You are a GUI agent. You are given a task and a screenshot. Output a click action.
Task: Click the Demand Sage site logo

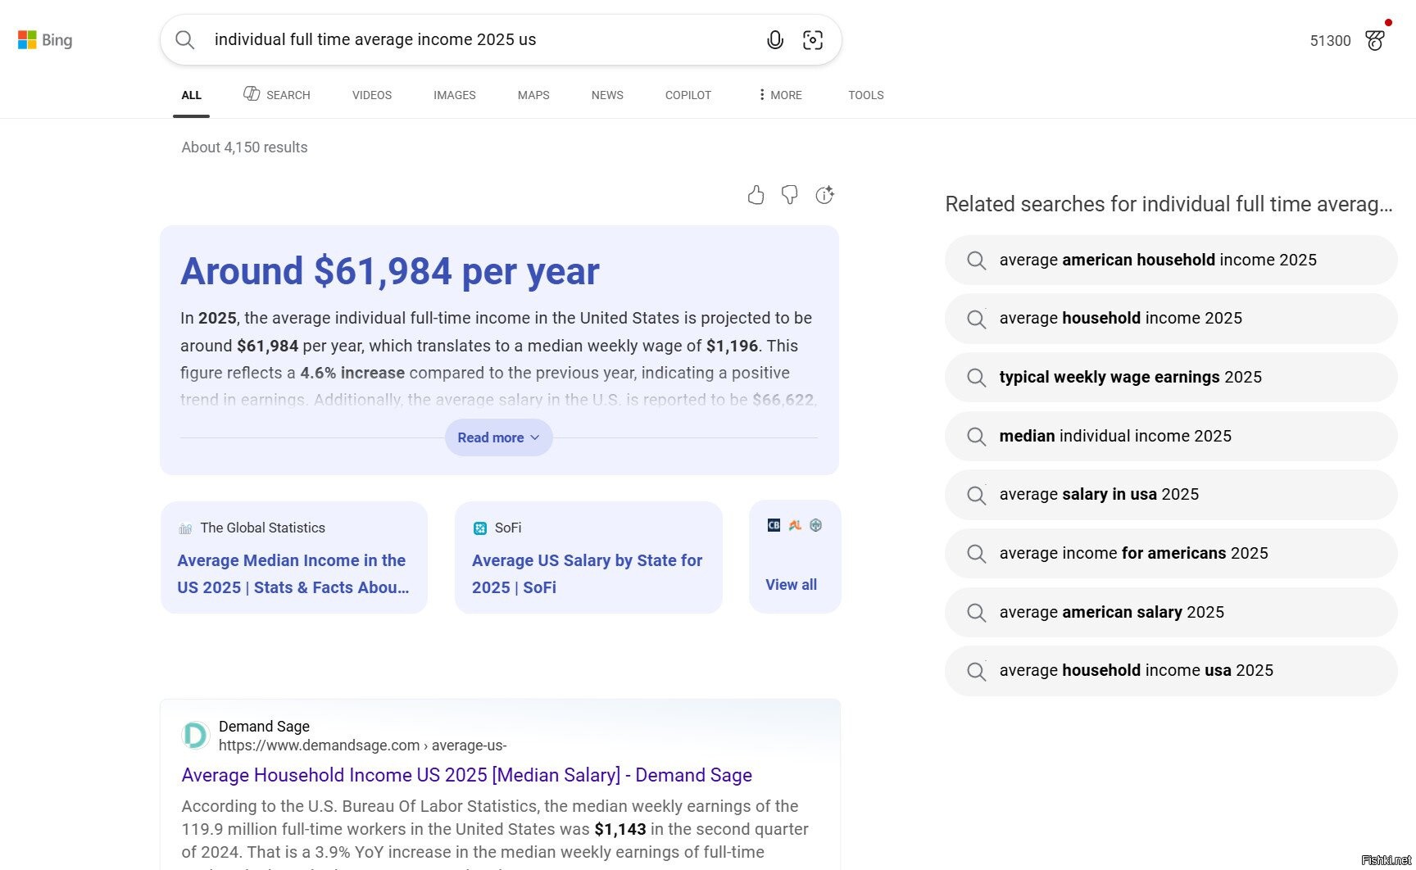point(196,735)
